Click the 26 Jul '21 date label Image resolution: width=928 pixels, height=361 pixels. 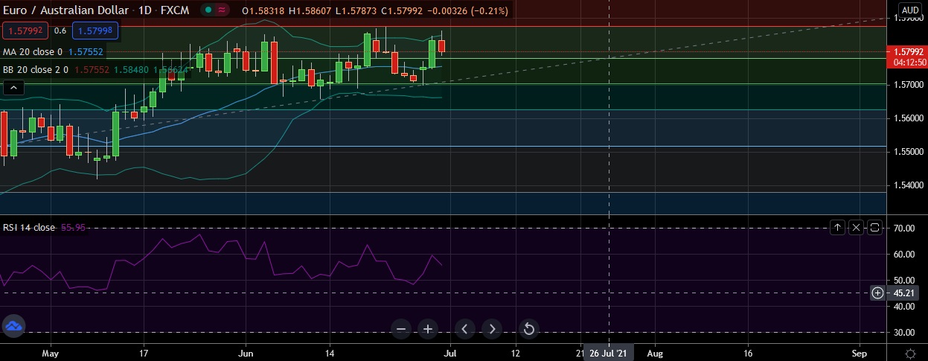pos(609,353)
